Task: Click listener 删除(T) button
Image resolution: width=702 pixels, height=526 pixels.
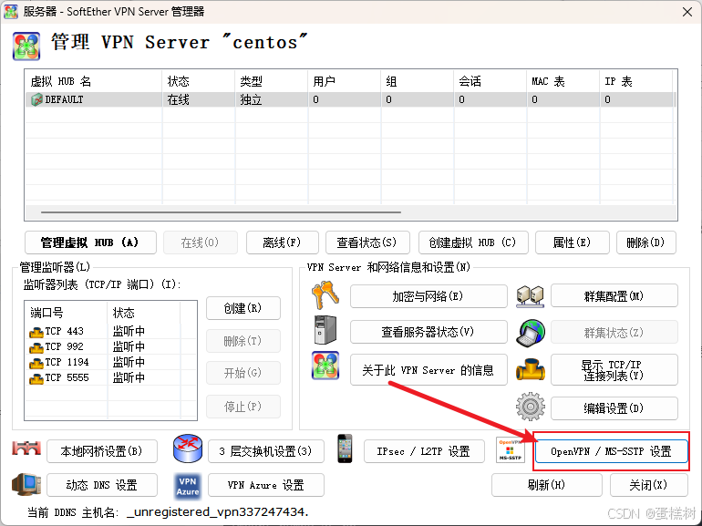Action: [243, 341]
